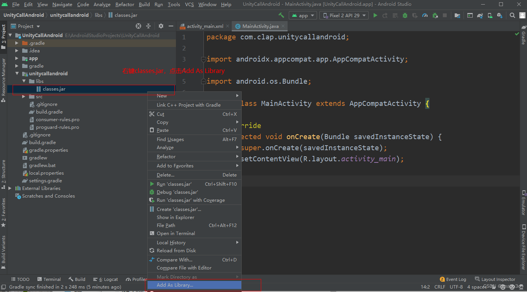
Task: Run the app with green play icon
Action: [375, 15]
